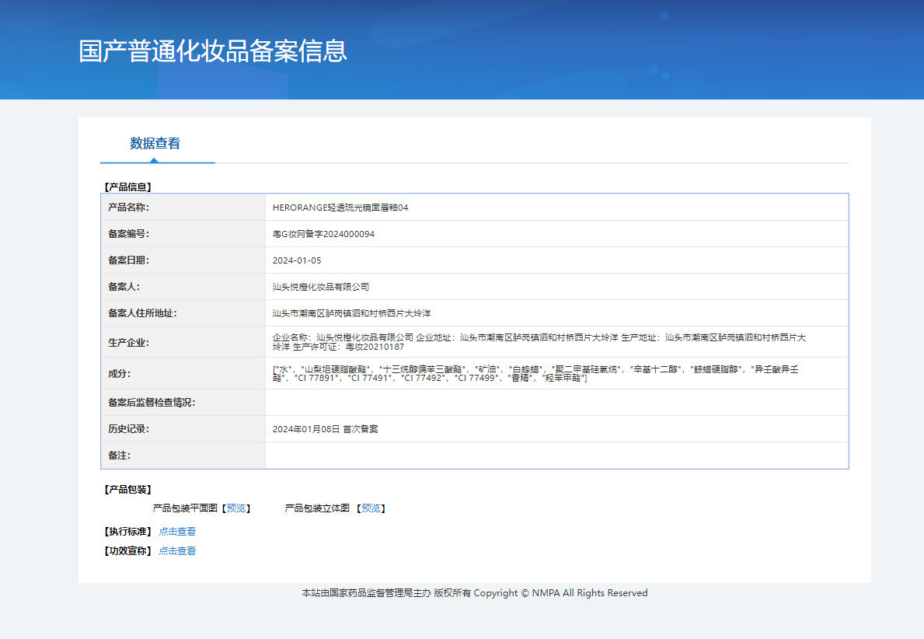Click the 备案后监督检查情况 row label
924x639 pixels.
tap(152, 403)
